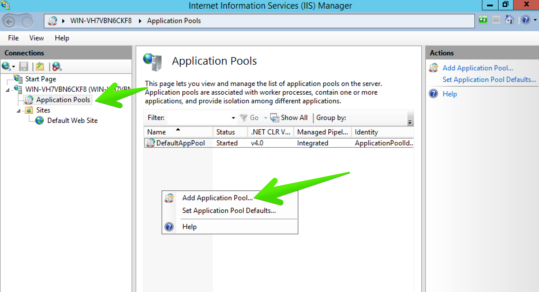
Task: Open the help icon dropdown arrow
Action: pos(535,20)
